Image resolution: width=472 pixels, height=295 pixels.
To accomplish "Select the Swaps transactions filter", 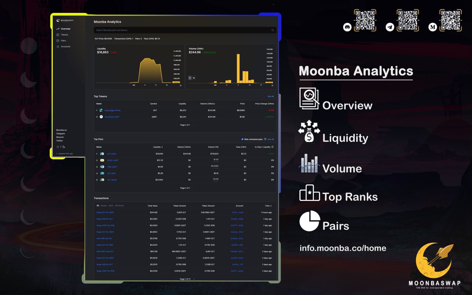I will tap(103, 205).
